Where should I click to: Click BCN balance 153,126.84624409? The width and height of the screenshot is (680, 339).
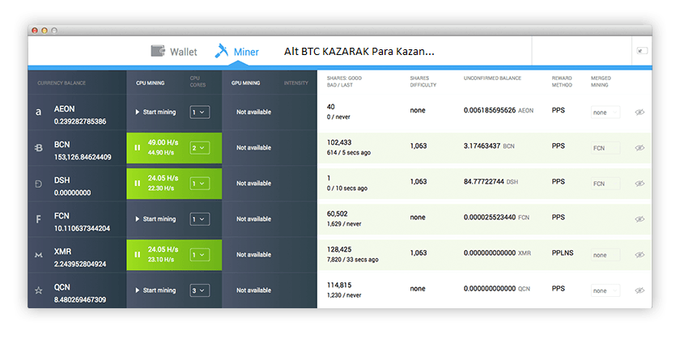83,157
